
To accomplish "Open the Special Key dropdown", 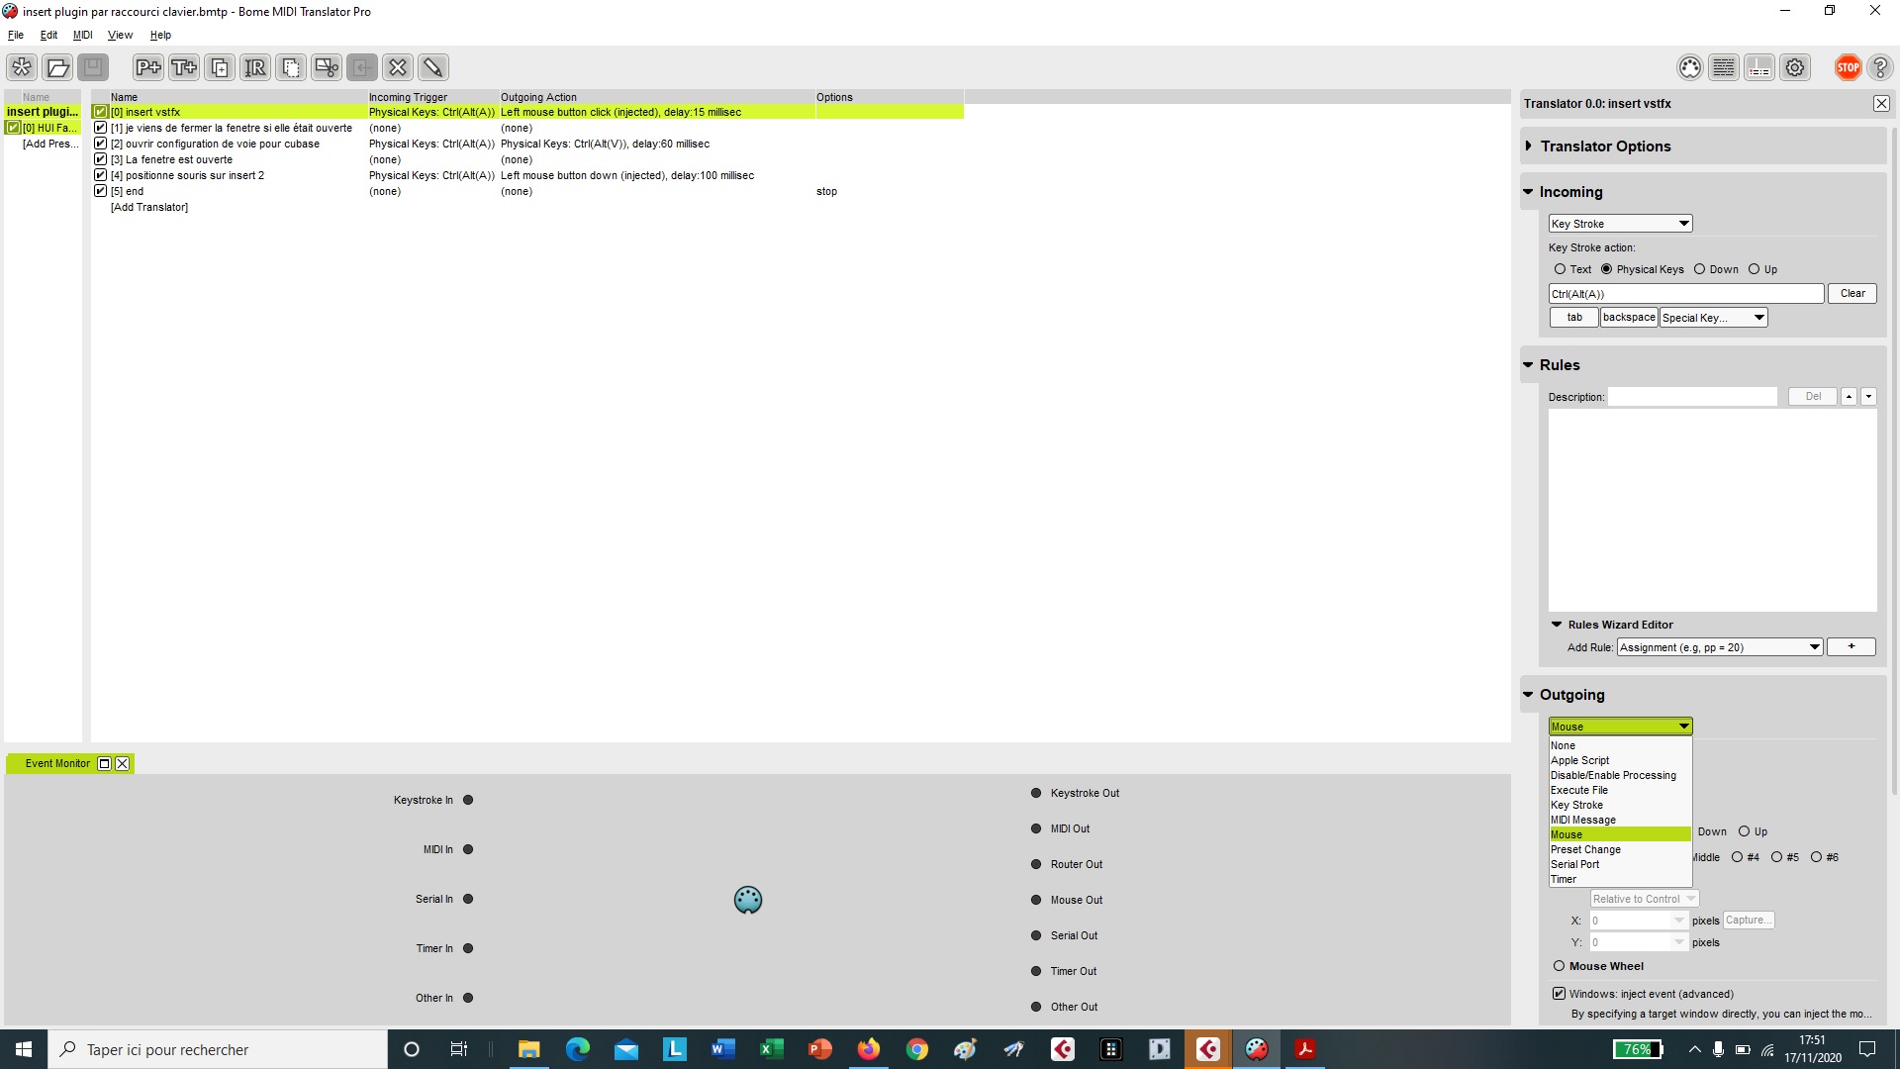I will 1713,318.
